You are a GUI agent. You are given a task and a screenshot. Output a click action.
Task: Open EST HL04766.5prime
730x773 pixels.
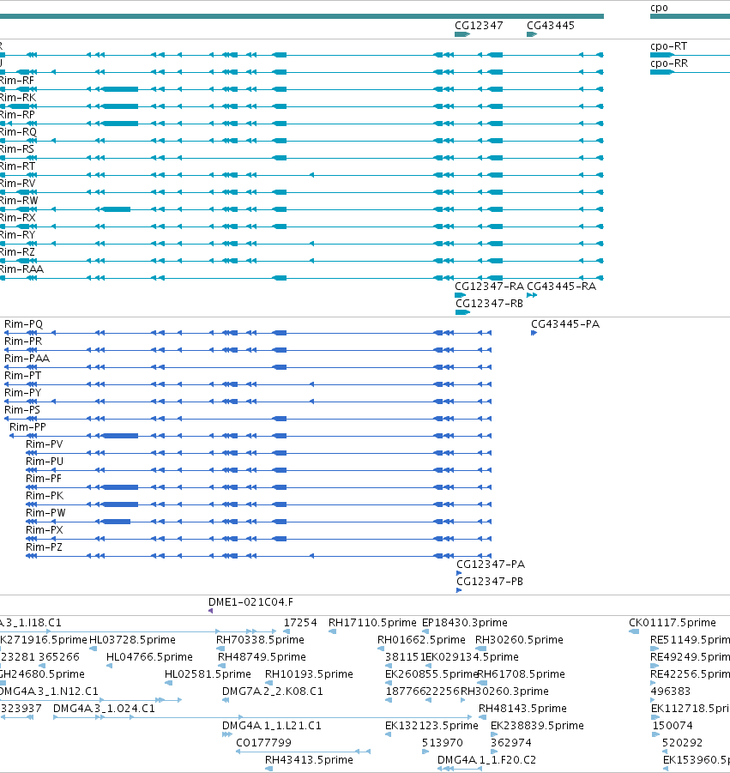coord(149,657)
